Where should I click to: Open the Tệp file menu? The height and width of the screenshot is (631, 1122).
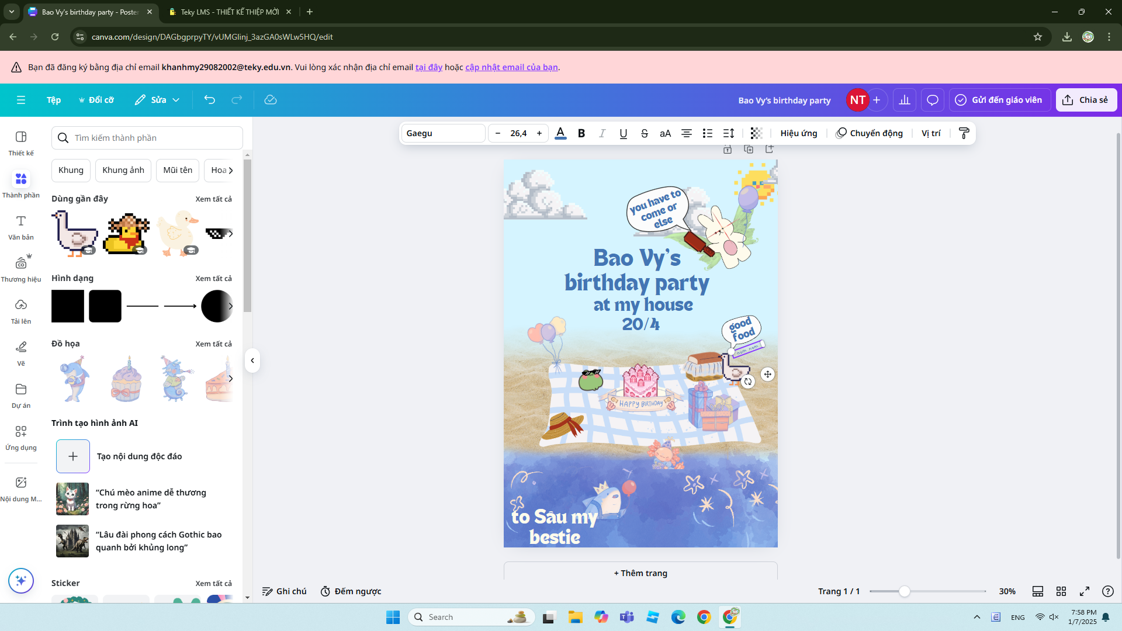54,100
